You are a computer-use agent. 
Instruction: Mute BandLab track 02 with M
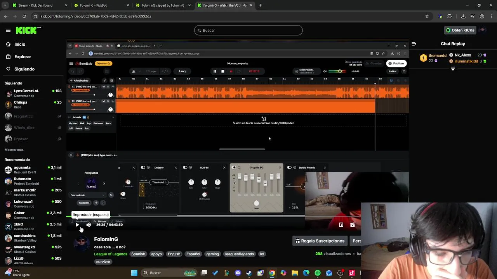pos(103,101)
